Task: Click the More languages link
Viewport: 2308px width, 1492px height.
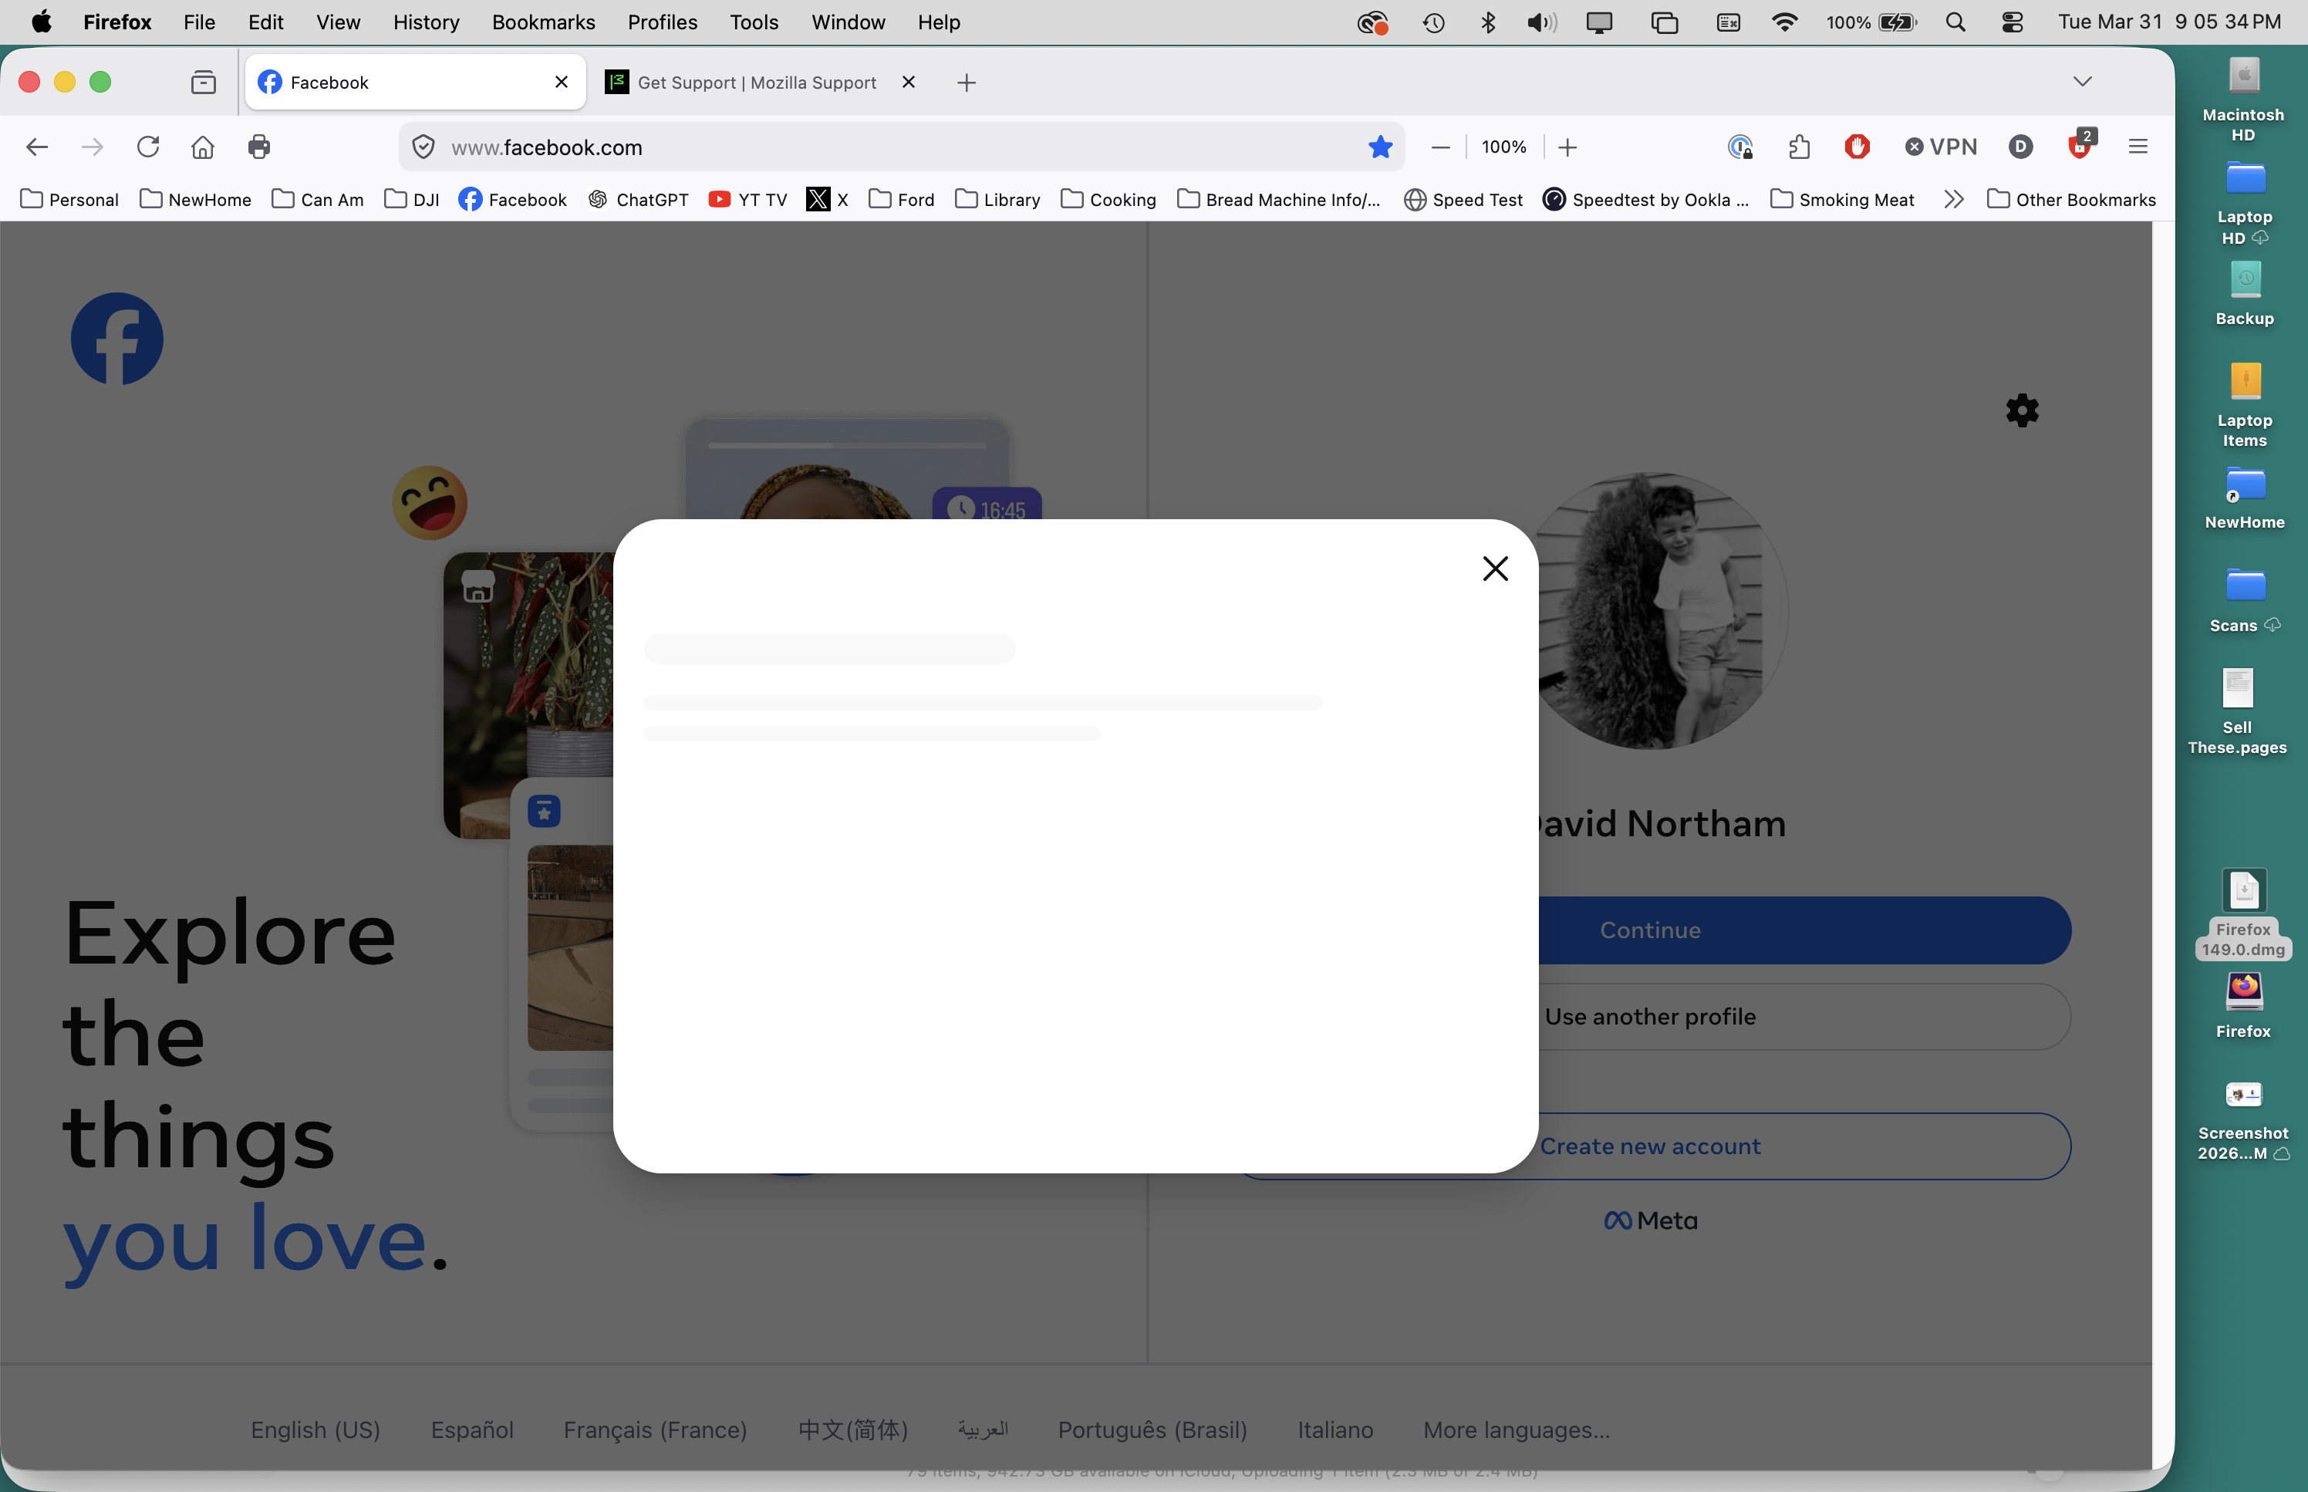Action: [1516, 1430]
